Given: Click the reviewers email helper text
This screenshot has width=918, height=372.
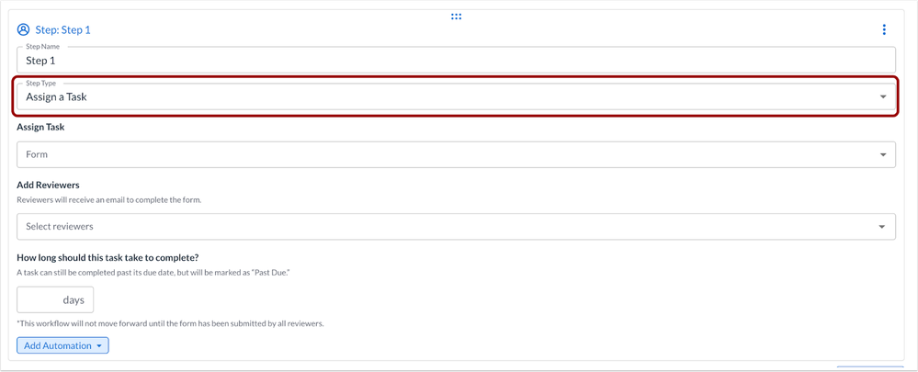Looking at the screenshot, I should [108, 200].
